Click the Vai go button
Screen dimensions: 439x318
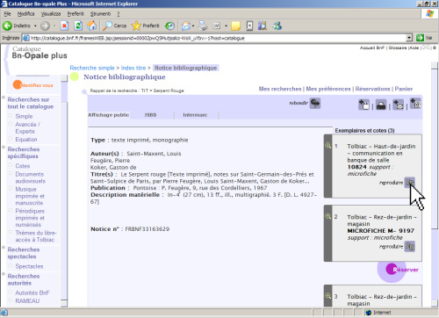424,38
